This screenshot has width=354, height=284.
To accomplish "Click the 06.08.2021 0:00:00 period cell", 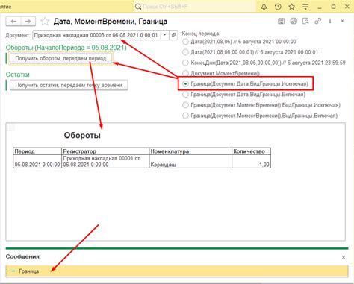I will [x=37, y=162].
